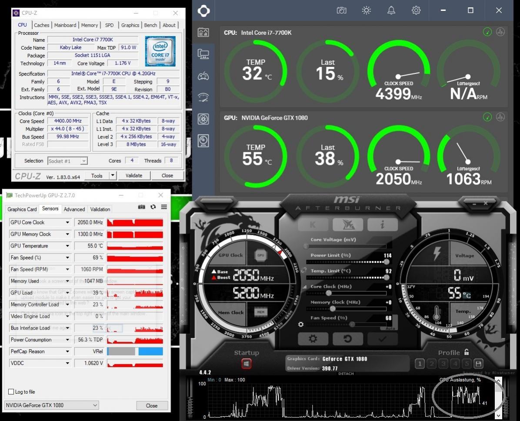Screen dimensions: 520x421
Task: Select Afterburner profile slot 2
Action: click(431, 364)
